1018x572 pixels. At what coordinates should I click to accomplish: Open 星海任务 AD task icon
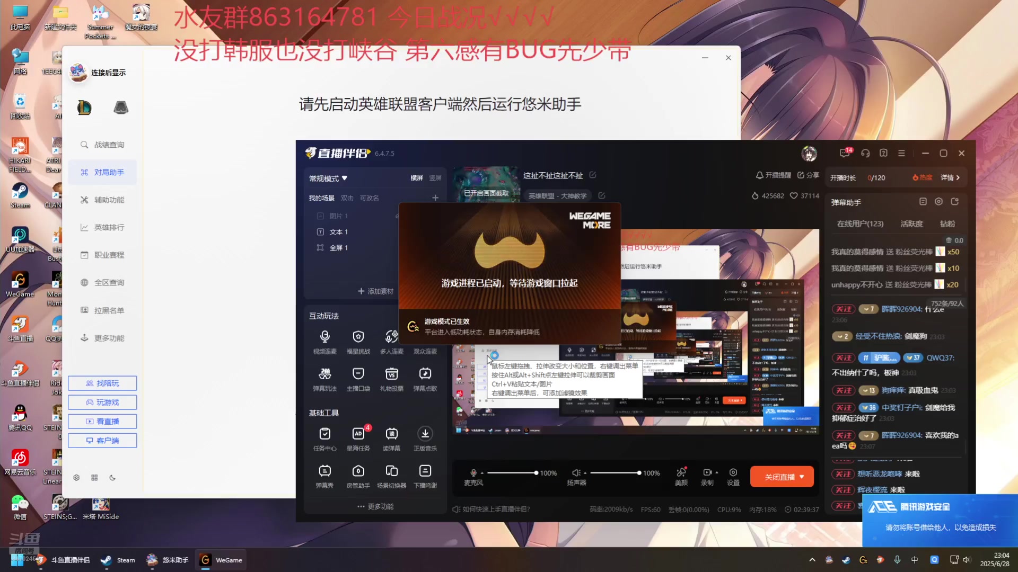pyautogui.click(x=358, y=439)
